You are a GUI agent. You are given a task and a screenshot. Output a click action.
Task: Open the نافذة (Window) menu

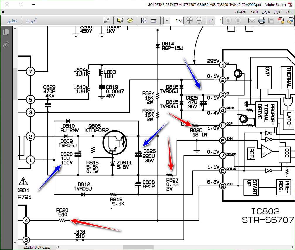[x=254, y=12]
